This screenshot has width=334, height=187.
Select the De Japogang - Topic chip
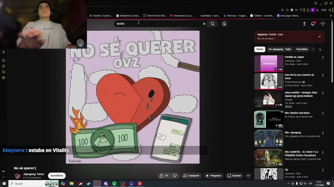280,49
